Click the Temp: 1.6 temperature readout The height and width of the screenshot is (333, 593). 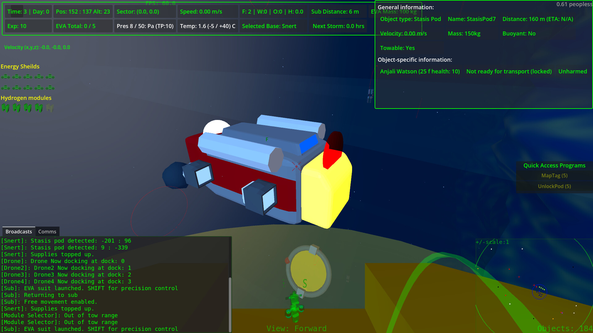click(208, 26)
